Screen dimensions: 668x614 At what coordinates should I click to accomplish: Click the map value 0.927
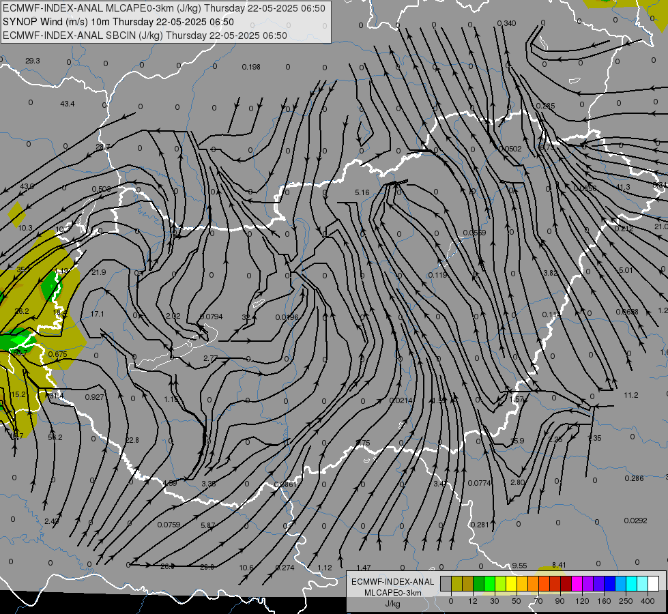(94, 397)
